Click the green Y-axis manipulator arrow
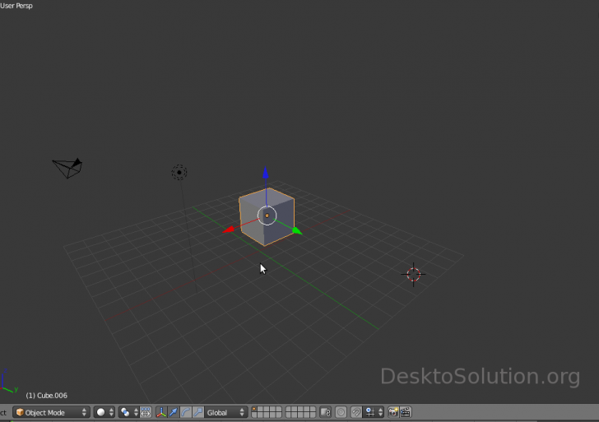This screenshot has width=599, height=422. click(x=297, y=230)
